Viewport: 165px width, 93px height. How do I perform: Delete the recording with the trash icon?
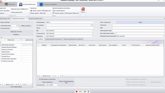tap(88, 92)
